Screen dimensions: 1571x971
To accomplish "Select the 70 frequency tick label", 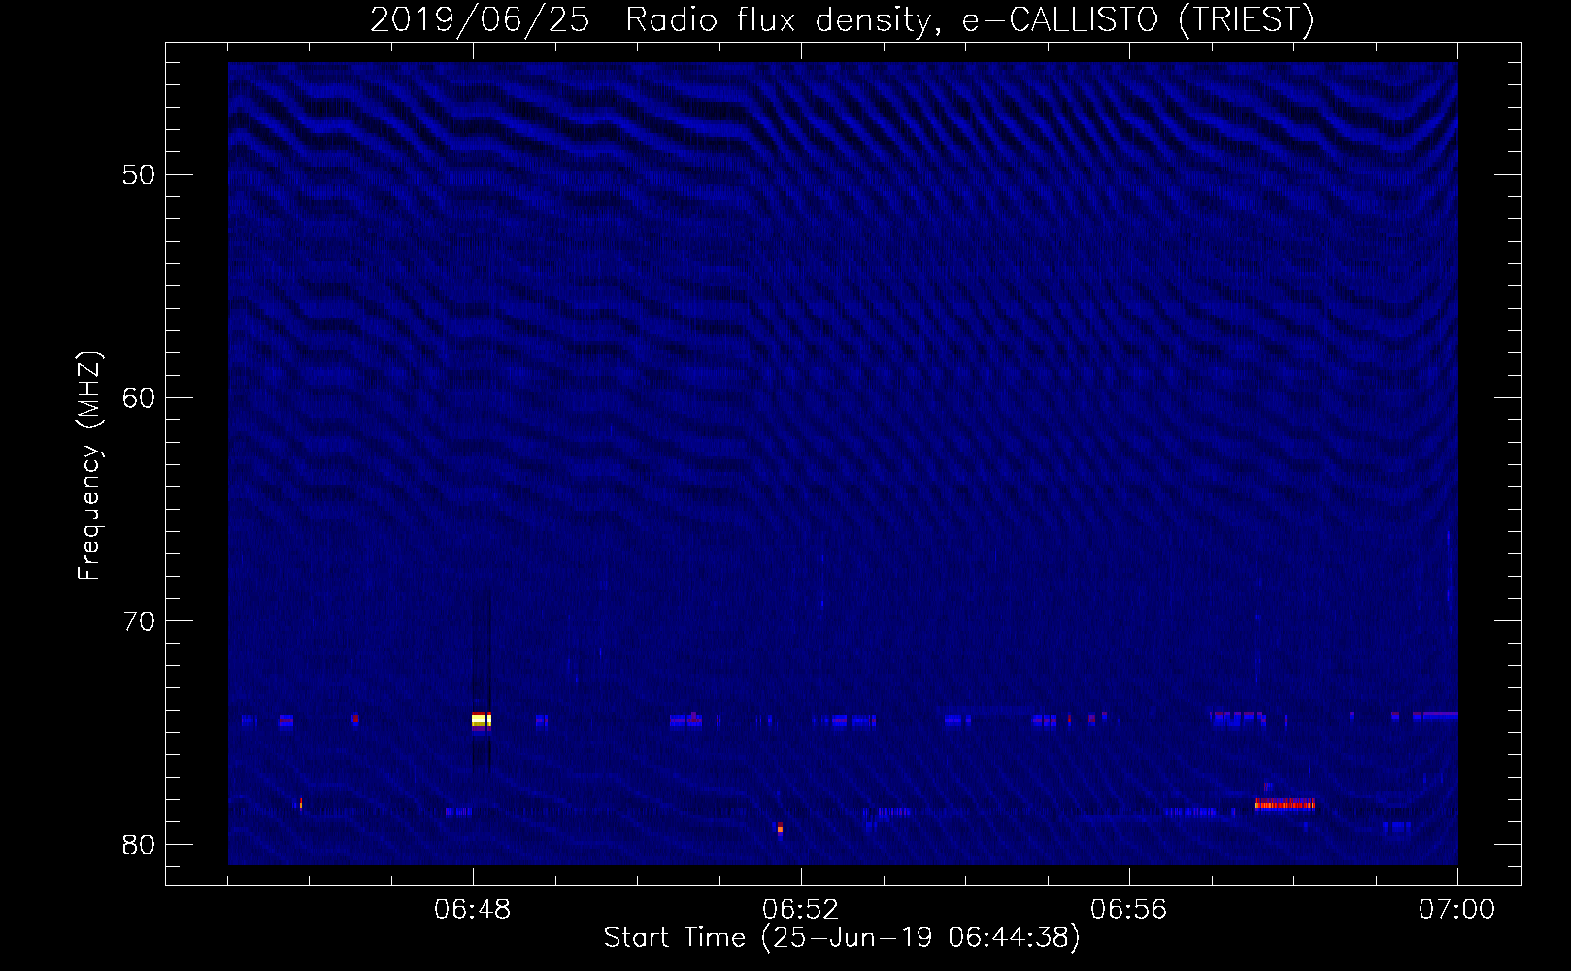I will tap(139, 621).
